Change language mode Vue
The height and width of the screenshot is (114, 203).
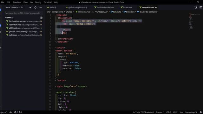pyautogui.click(x=181, y=112)
